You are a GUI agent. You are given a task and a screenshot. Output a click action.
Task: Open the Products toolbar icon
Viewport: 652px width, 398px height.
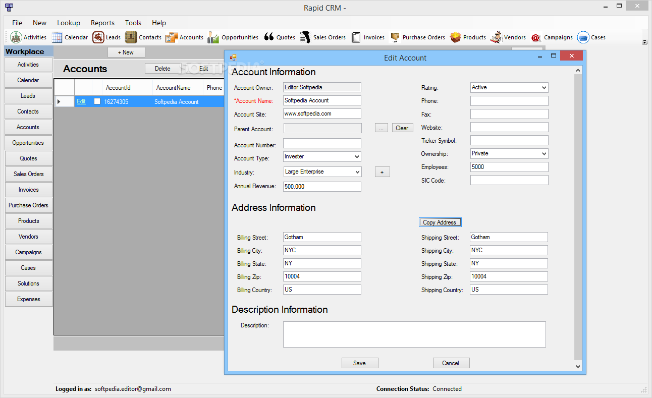(468, 37)
